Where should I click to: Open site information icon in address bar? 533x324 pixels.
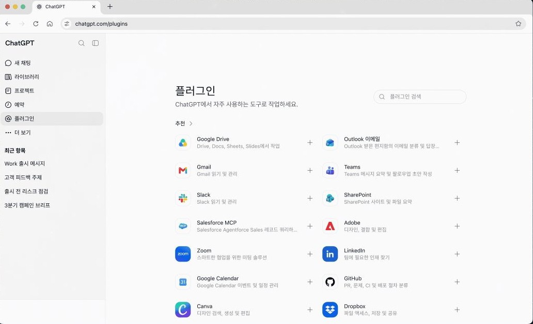tap(67, 24)
